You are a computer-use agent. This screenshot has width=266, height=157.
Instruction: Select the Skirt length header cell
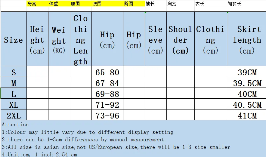[x=247, y=40]
